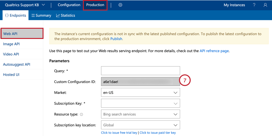The height and width of the screenshot is (136, 272).
Task: Choose Web API in the sidebar
Action: click(x=22, y=34)
